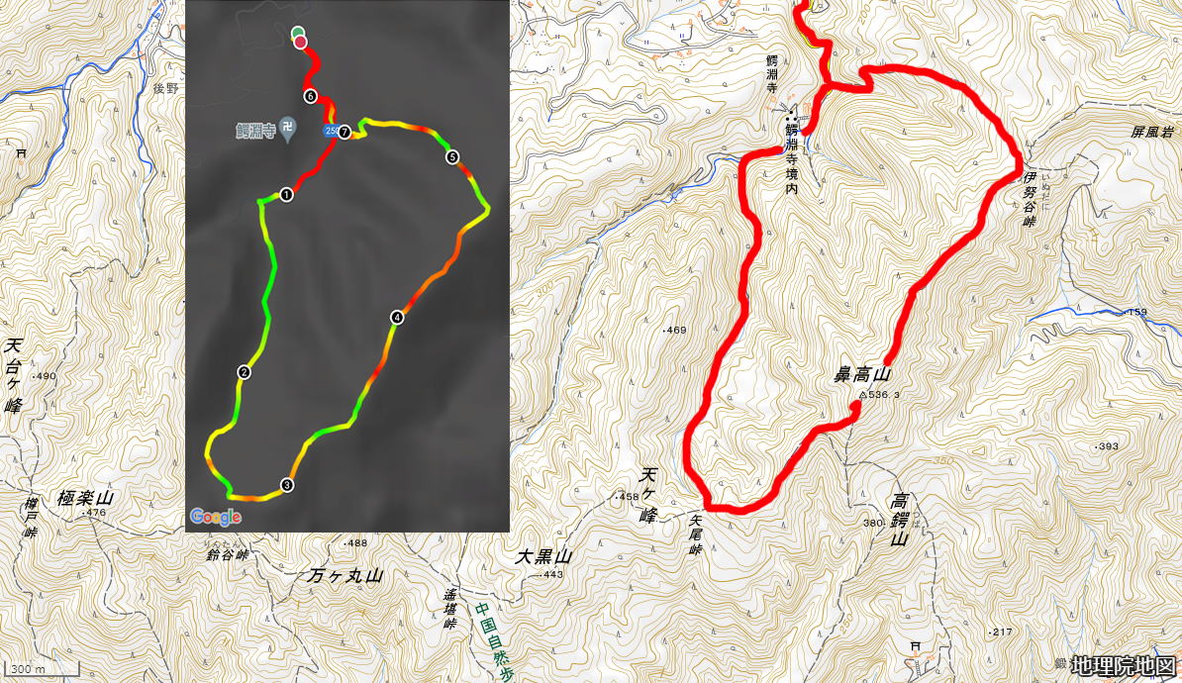Click the Google logo on the inset map
The width and height of the screenshot is (1182, 683).
pos(216,517)
